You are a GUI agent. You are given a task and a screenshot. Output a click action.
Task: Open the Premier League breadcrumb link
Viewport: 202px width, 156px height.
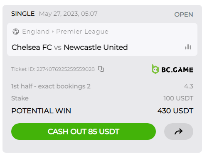(x=82, y=32)
